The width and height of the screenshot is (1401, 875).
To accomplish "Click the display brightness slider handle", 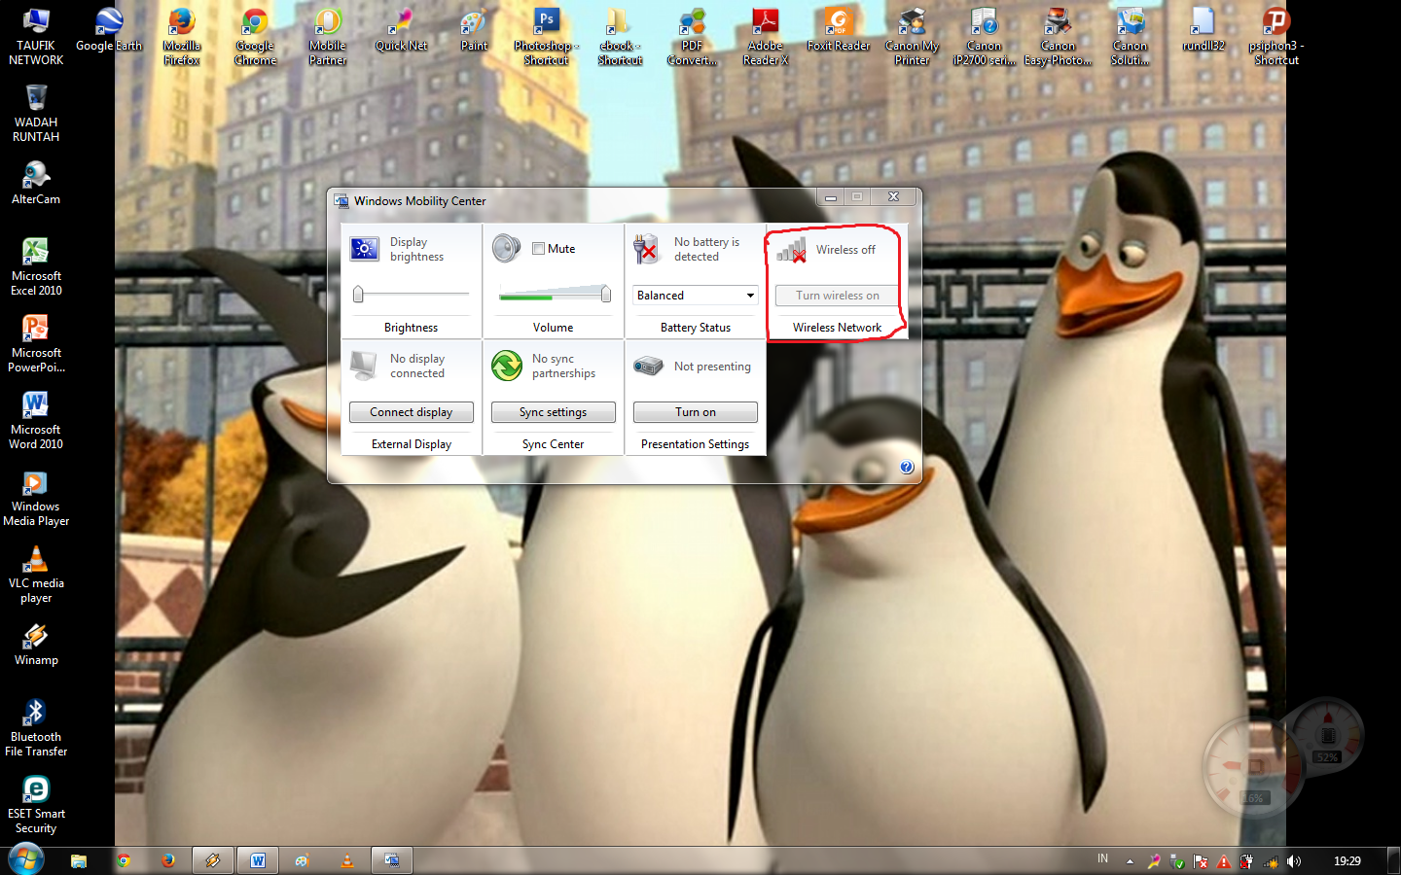I will coord(358,294).
